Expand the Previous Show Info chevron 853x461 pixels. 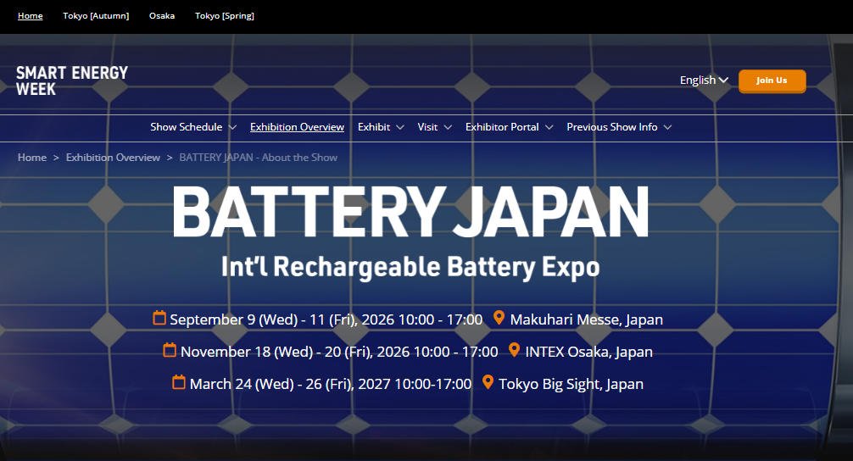pos(667,127)
